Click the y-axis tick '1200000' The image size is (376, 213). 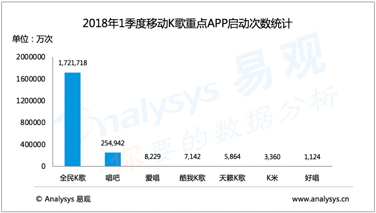[31, 101]
